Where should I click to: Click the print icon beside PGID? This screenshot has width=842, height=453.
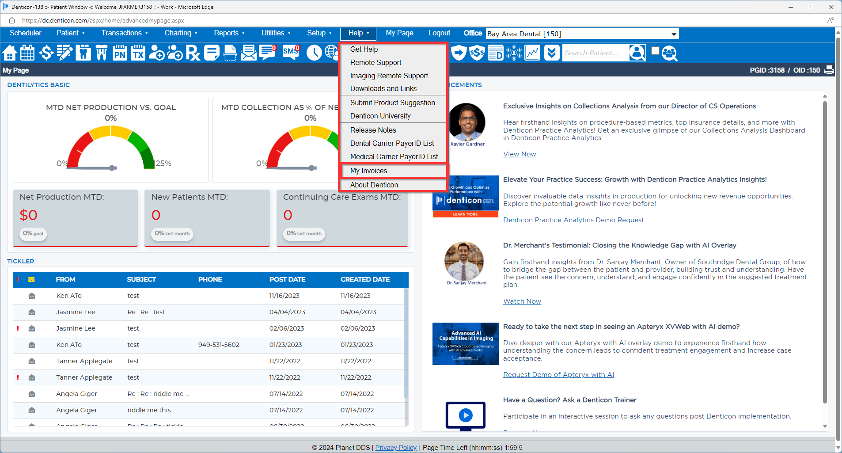click(829, 70)
